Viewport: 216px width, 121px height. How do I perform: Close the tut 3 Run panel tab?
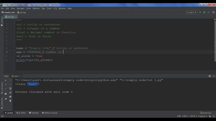[20, 76]
